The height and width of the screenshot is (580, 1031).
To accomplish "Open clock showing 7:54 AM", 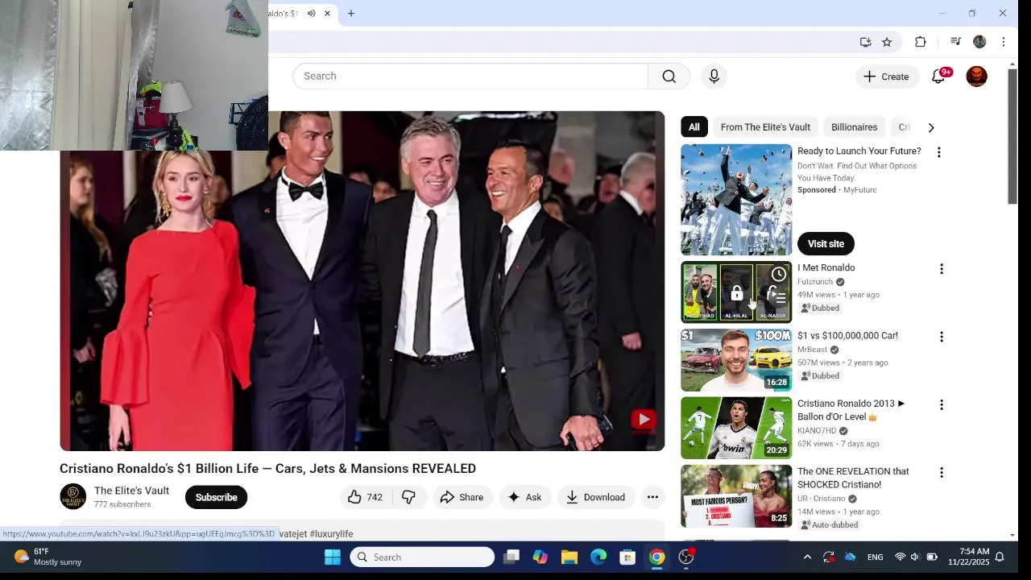I will click(968, 557).
